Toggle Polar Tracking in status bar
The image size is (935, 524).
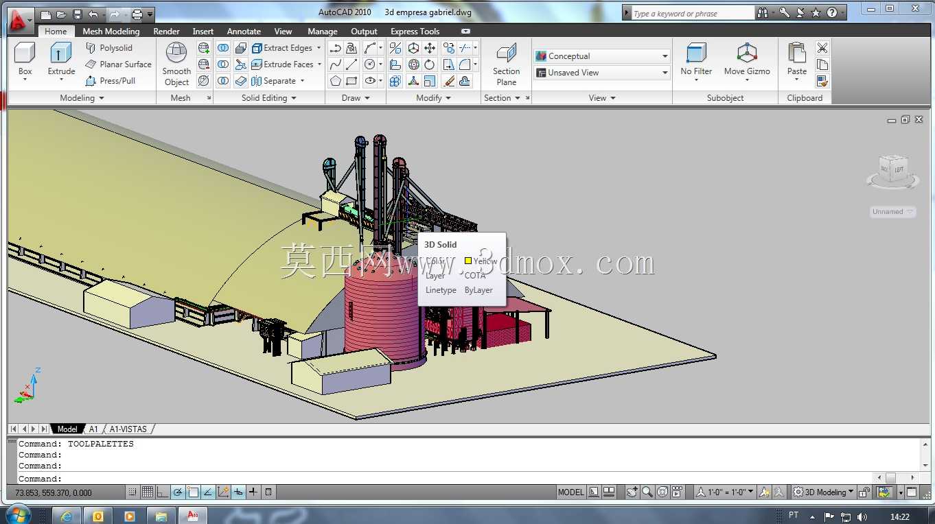tap(178, 492)
